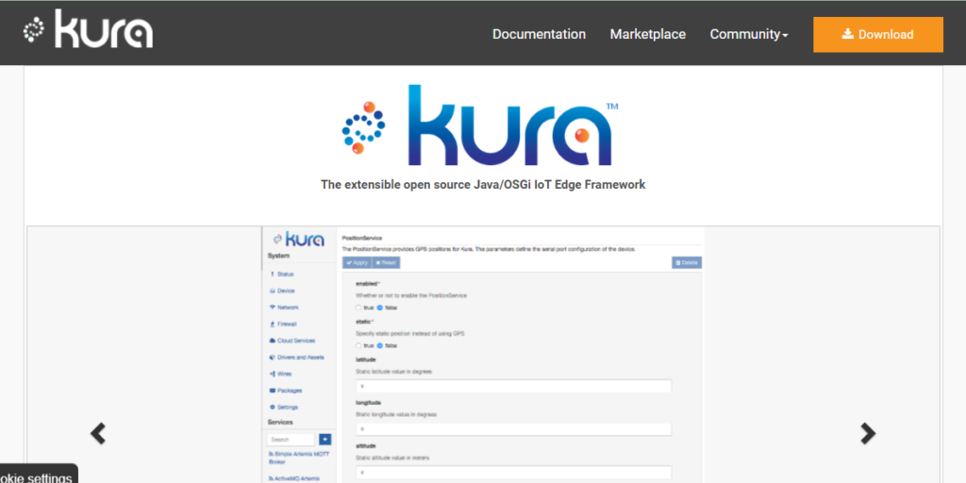Click the latitude input field
The width and height of the screenshot is (966, 483).
tap(513, 386)
